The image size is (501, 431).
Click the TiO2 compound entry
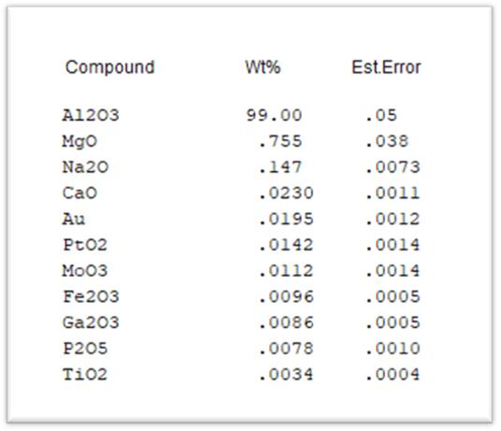[x=85, y=374]
